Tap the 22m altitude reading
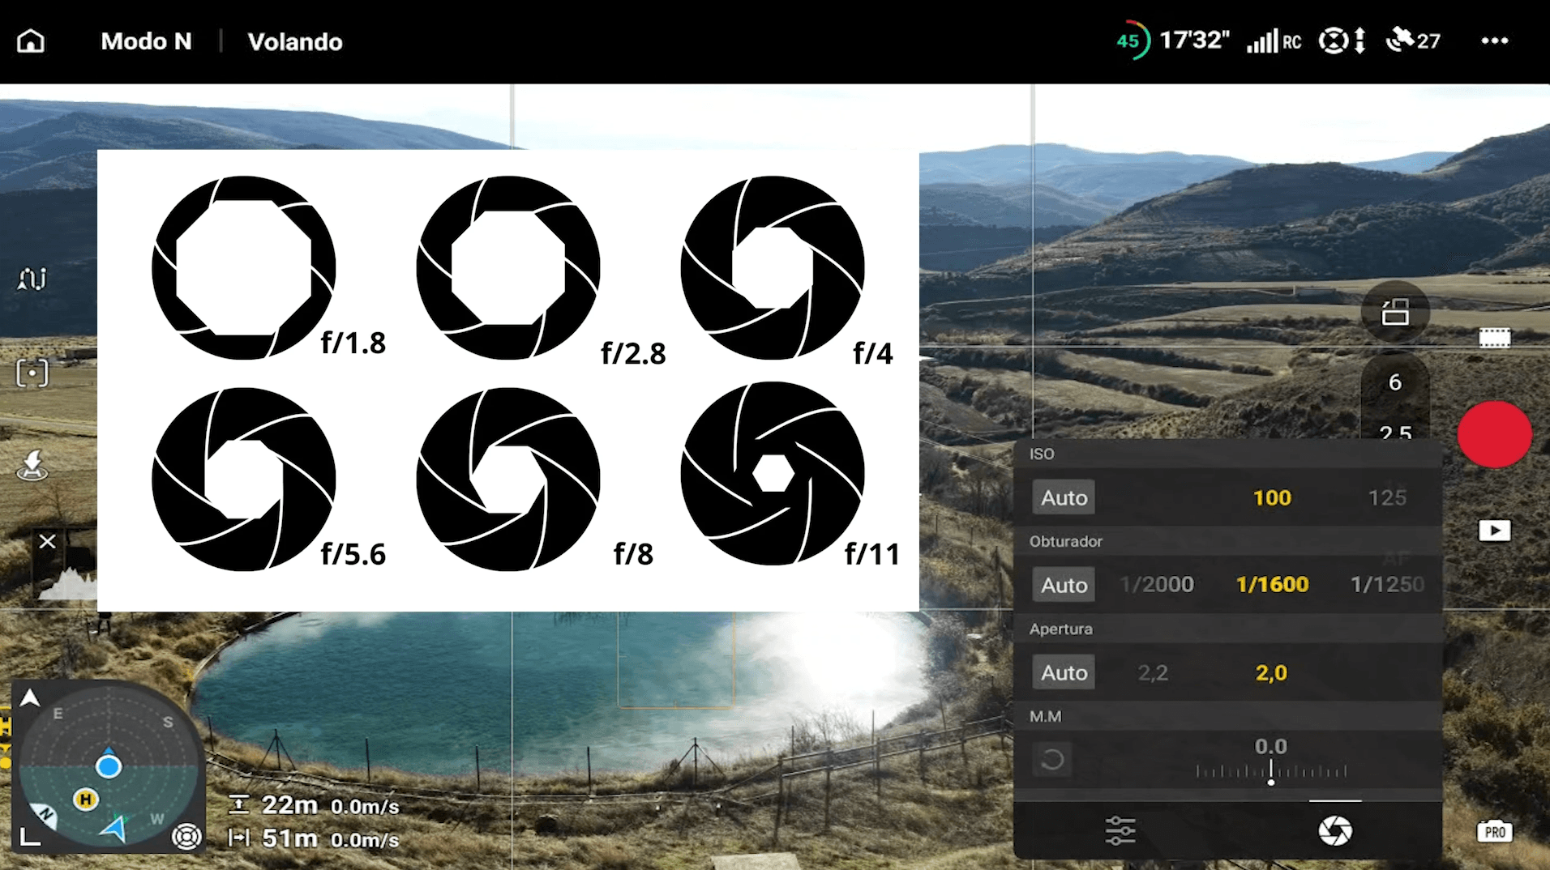1550x870 pixels. (289, 804)
